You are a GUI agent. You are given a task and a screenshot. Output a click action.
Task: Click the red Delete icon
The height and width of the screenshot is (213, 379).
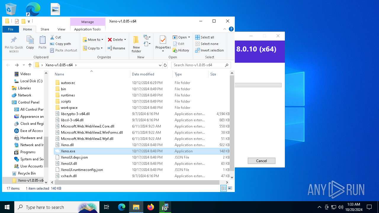click(110, 40)
